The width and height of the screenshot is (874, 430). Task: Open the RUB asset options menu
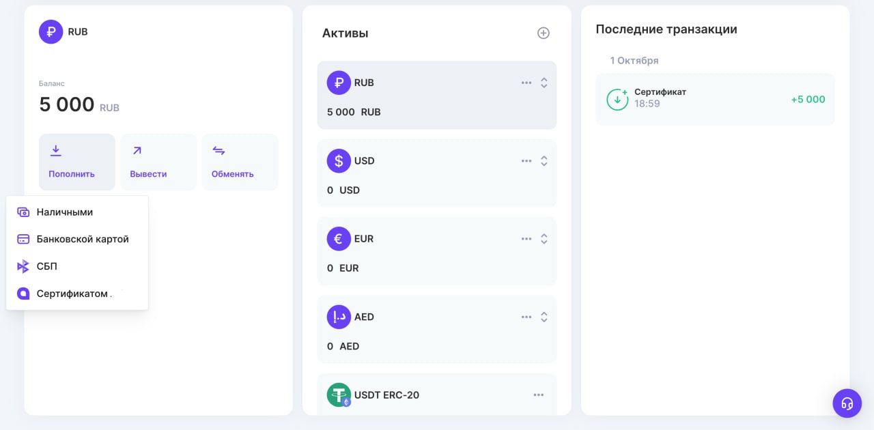[x=526, y=82]
